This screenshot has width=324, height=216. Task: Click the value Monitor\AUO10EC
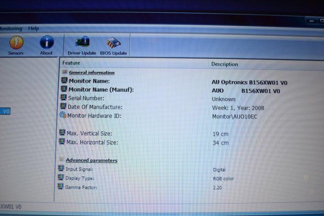(235, 117)
